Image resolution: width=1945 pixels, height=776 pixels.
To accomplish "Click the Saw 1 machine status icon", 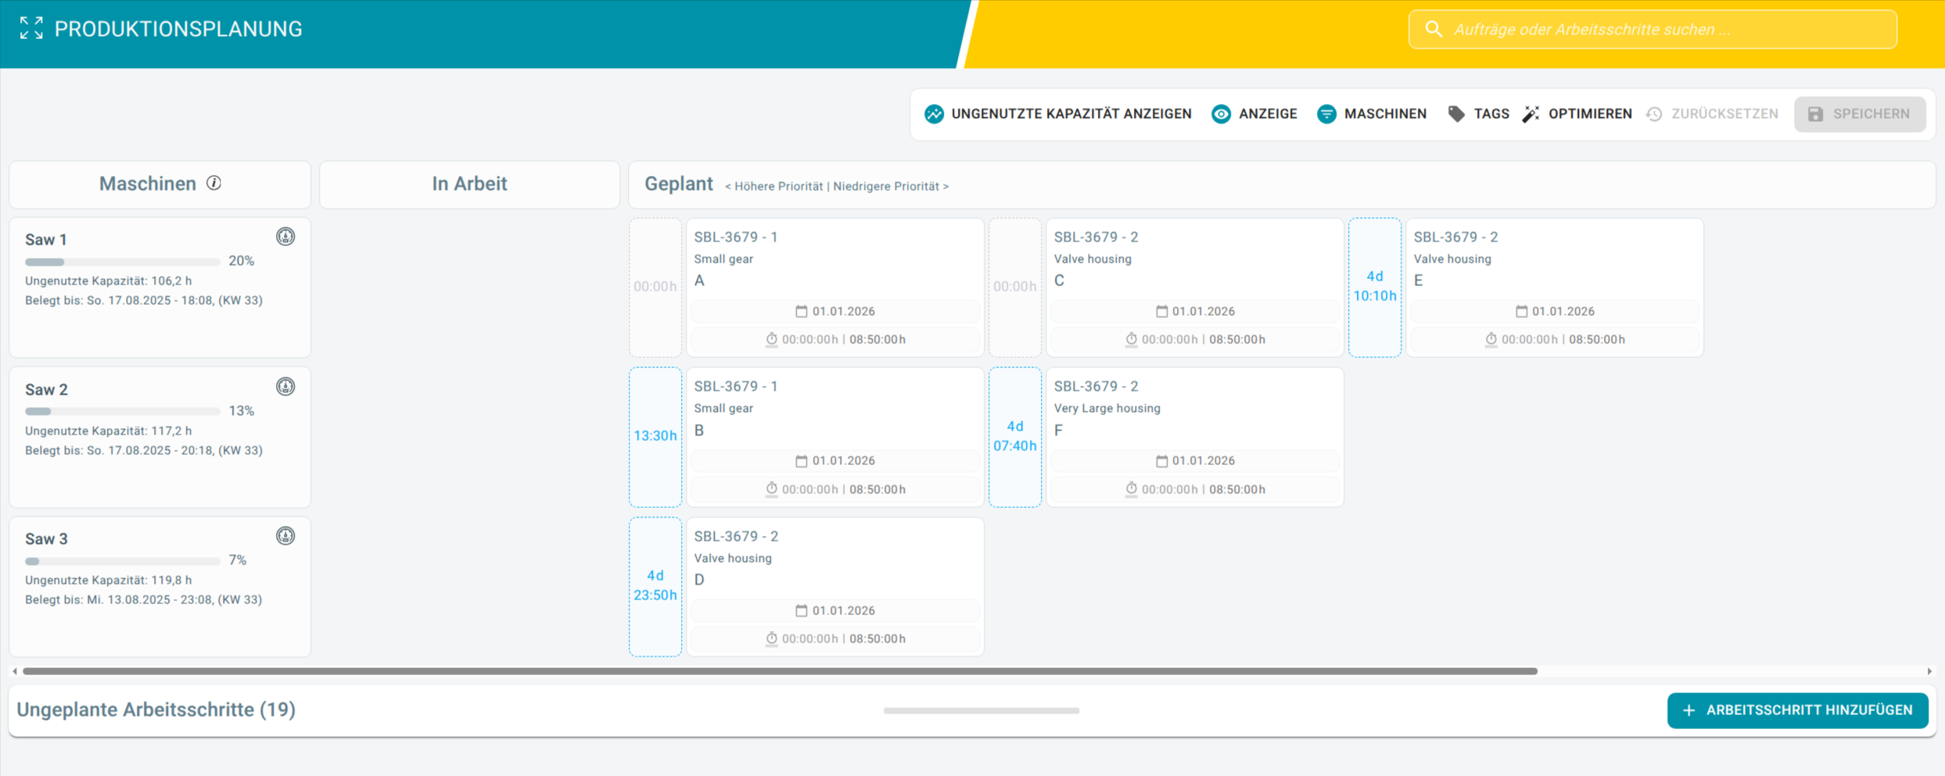I will (x=285, y=237).
